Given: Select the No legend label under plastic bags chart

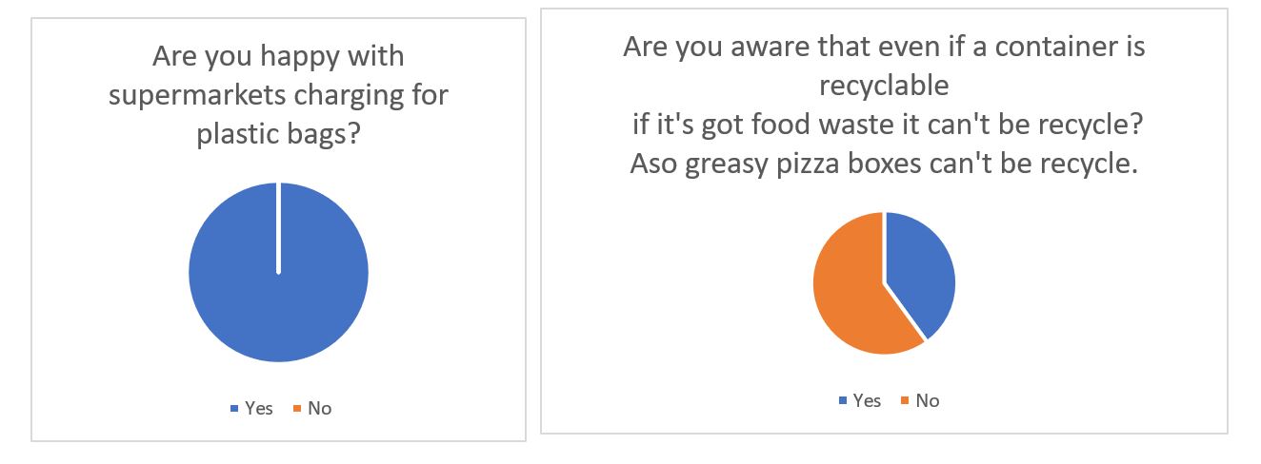Looking at the screenshot, I should click(x=320, y=409).
